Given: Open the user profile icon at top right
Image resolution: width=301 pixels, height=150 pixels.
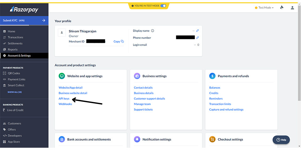Looking at the screenshot, I should coord(293,7).
